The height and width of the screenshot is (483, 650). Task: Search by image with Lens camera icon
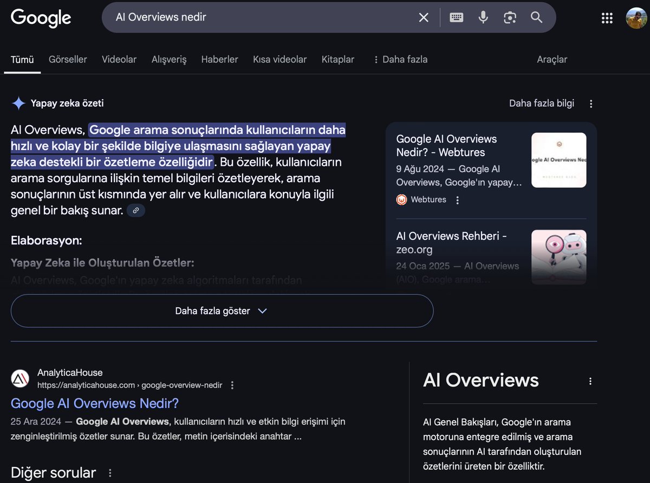(510, 17)
